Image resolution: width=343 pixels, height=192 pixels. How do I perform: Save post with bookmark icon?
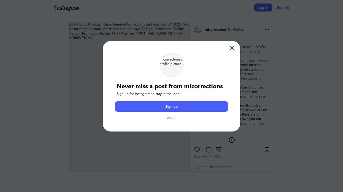coord(267,150)
